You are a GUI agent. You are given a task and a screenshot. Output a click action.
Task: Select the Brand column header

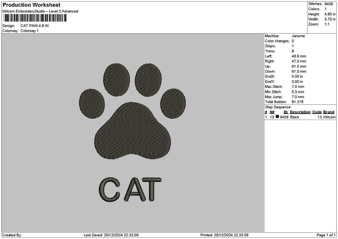pyautogui.click(x=329, y=112)
